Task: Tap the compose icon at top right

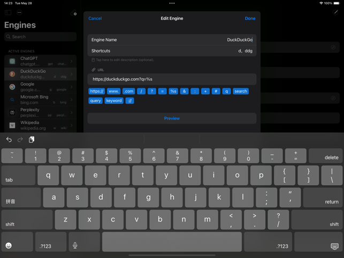Action: (x=335, y=12)
